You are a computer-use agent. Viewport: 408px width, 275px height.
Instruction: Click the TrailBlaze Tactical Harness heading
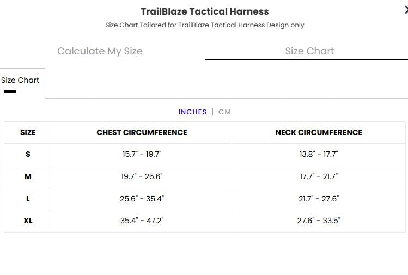(205, 11)
